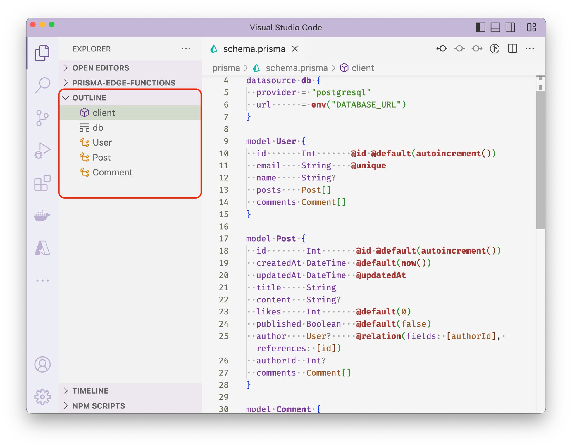The image size is (572, 448).
Task: Open editor More Actions ellipsis
Action: click(x=530, y=49)
